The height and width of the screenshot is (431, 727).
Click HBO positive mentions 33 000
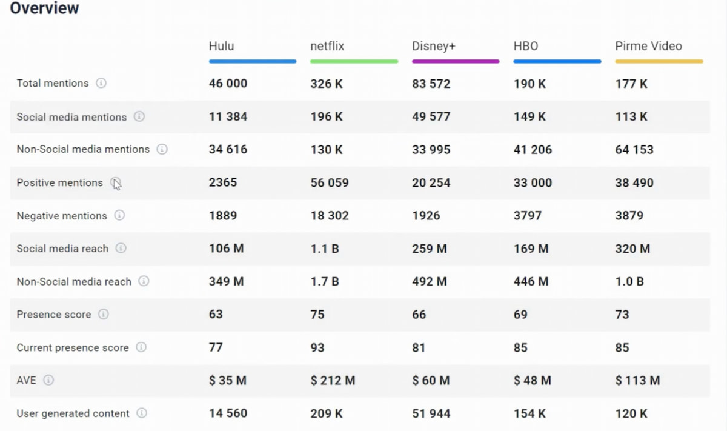click(x=533, y=182)
